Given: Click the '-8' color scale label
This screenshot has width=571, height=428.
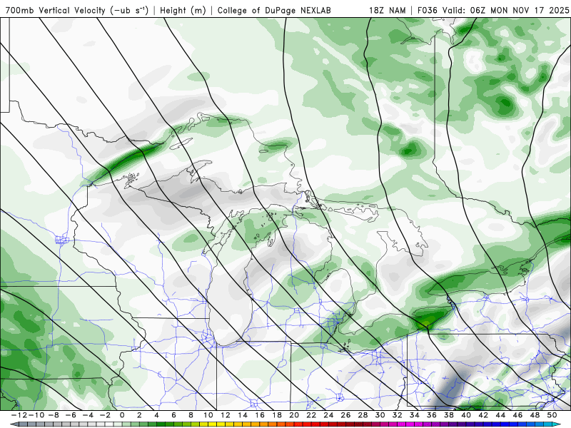Looking at the screenshot, I should click(53, 415).
